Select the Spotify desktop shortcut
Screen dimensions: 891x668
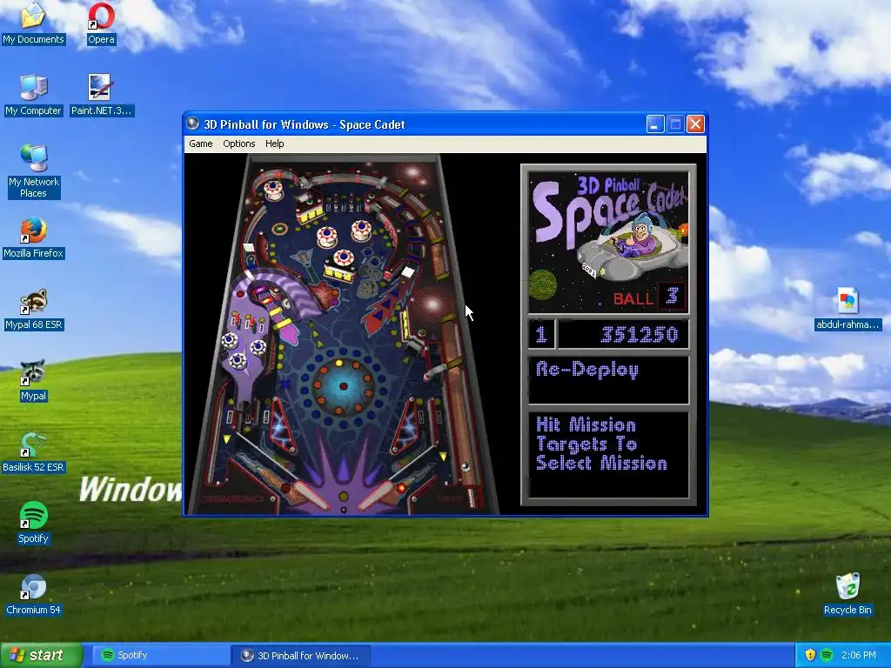(34, 523)
